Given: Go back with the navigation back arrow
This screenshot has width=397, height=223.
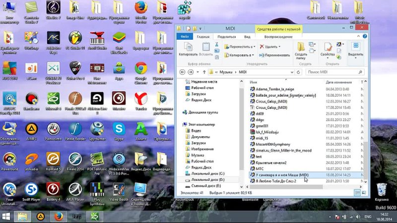Looking at the screenshot, I should coord(182,72).
